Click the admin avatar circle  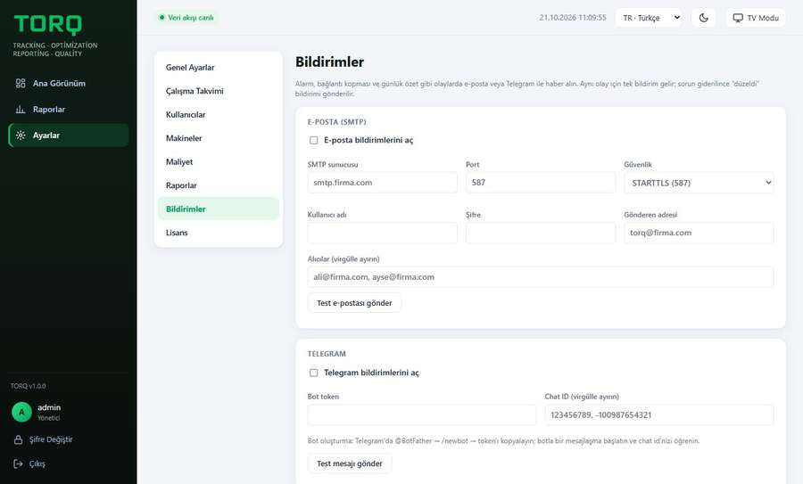[x=21, y=412]
